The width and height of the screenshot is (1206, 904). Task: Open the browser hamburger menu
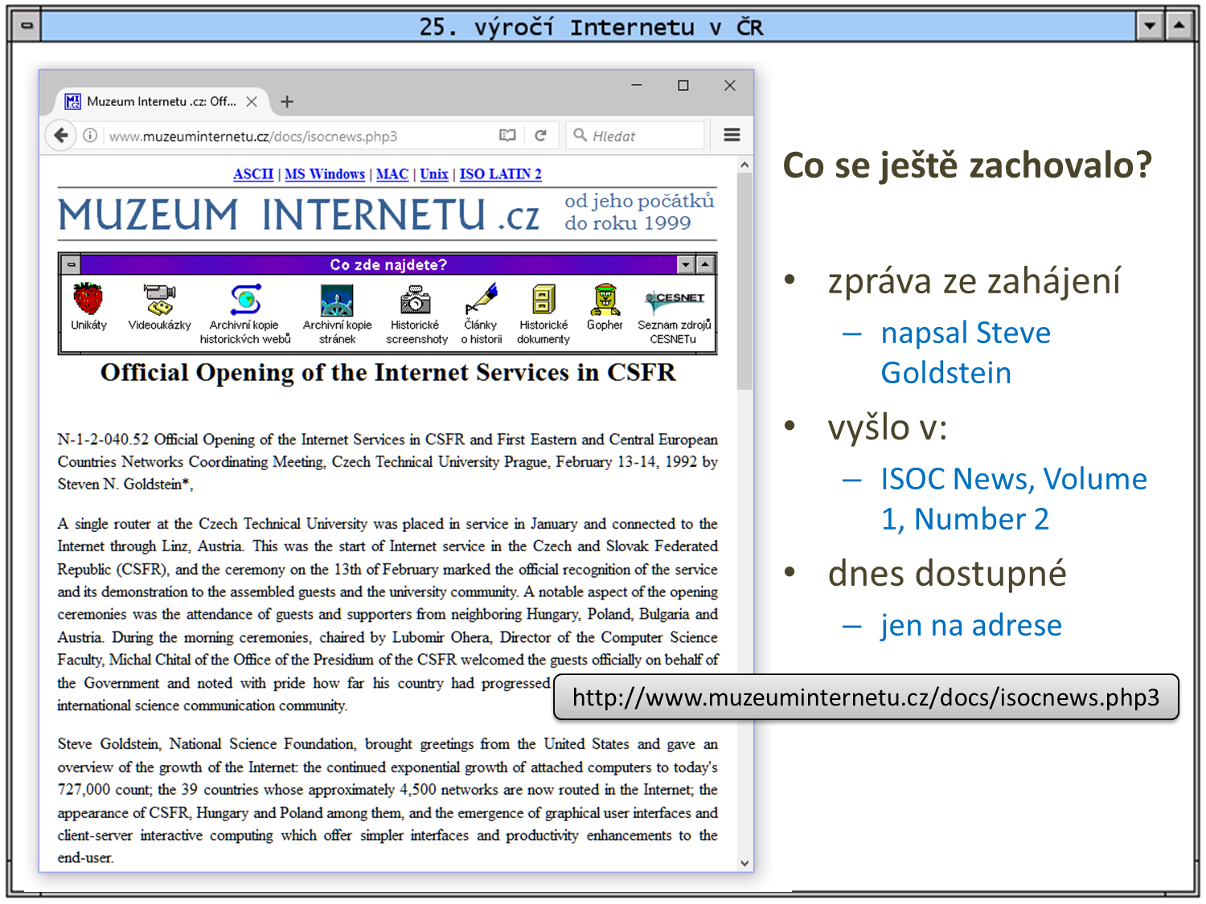[732, 135]
